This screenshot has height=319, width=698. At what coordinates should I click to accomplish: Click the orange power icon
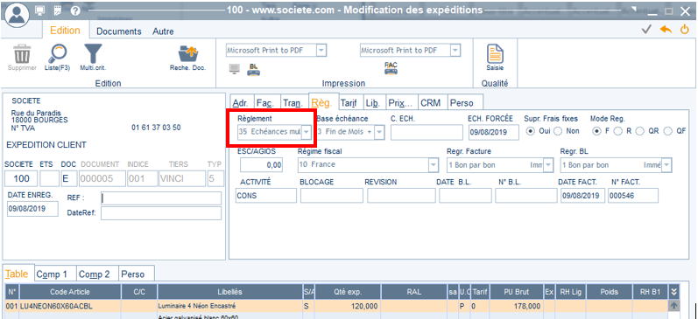(x=685, y=30)
